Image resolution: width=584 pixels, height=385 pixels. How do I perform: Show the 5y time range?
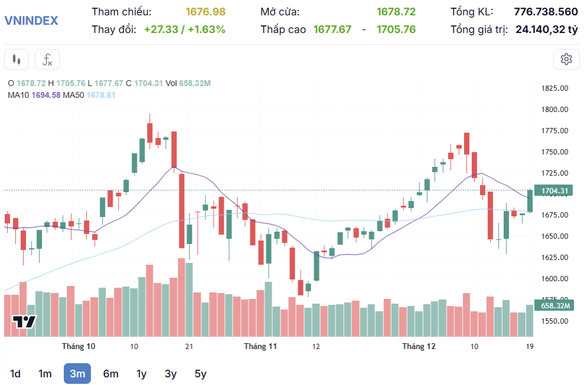[200, 374]
